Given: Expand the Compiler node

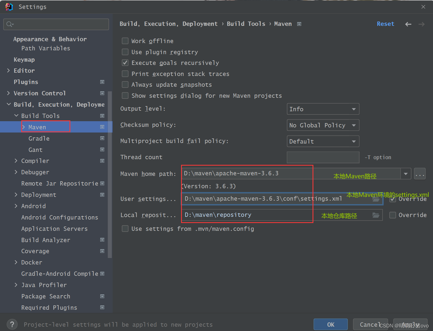Looking at the screenshot, I should coord(16,161).
